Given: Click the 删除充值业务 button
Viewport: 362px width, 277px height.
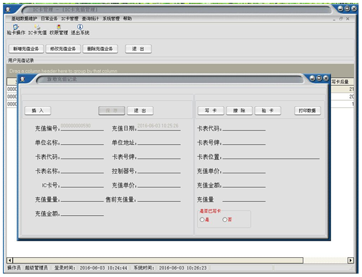Looking at the screenshot, I should (98, 49).
